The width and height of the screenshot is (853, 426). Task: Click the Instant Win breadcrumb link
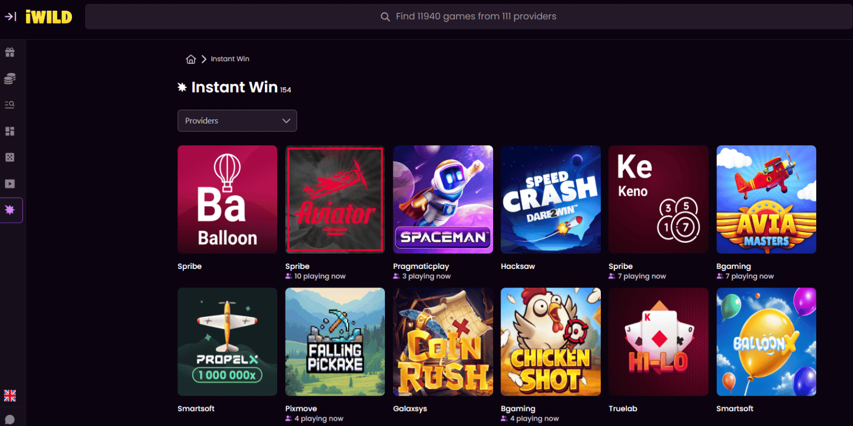pos(230,59)
